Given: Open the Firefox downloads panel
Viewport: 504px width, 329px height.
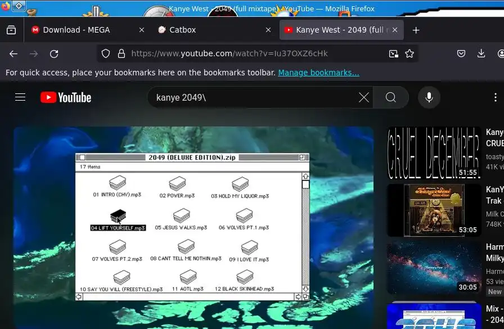Looking at the screenshot, I should pos(481,53).
